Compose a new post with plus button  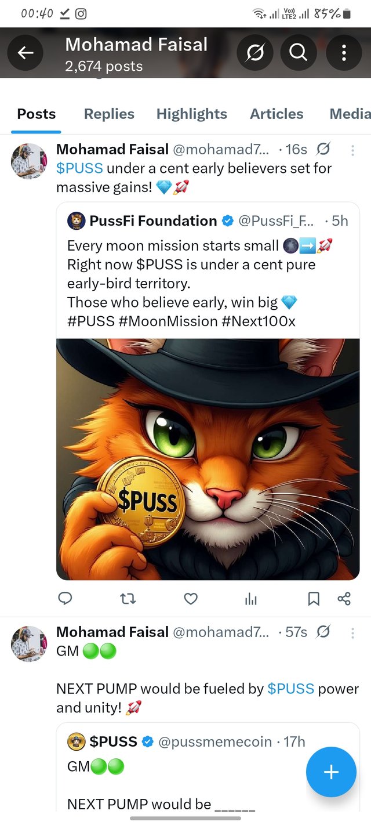(331, 772)
